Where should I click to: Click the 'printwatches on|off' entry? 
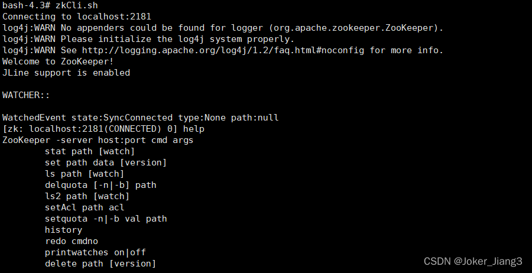(95, 252)
